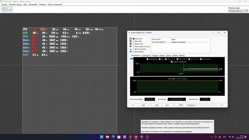Click the 1139 rpm fan value

coord(65,37)
